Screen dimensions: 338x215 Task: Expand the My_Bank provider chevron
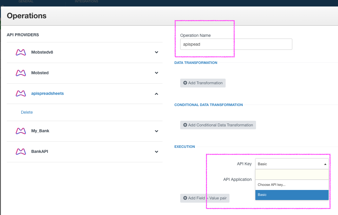(x=157, y=131)
